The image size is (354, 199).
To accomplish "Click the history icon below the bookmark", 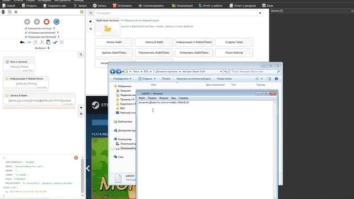I will pyautogui.click(x=91, y=29).
